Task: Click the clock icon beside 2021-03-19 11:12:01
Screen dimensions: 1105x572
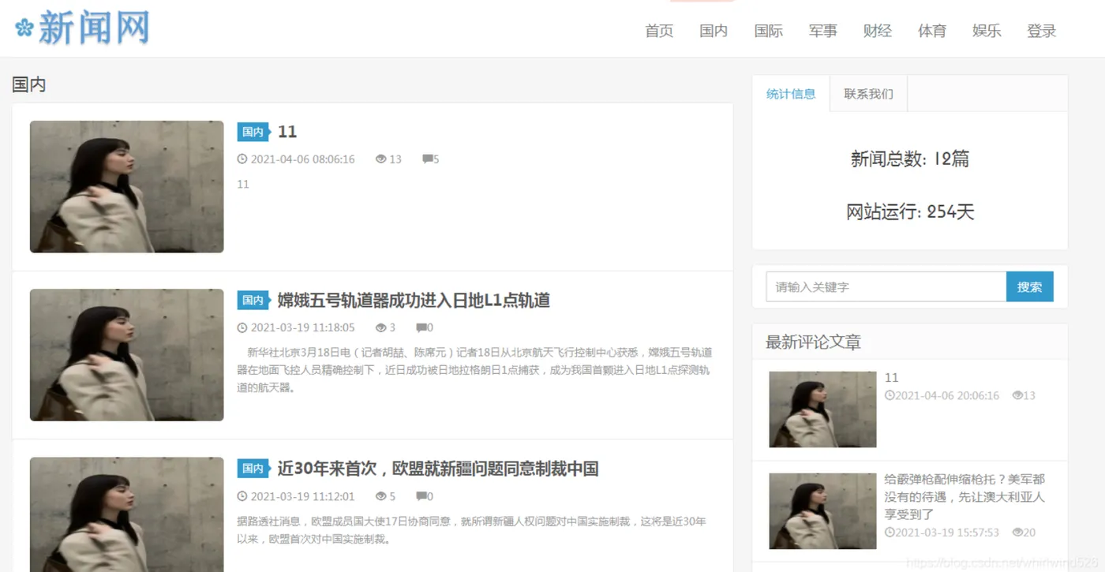Action: [242, 496]
